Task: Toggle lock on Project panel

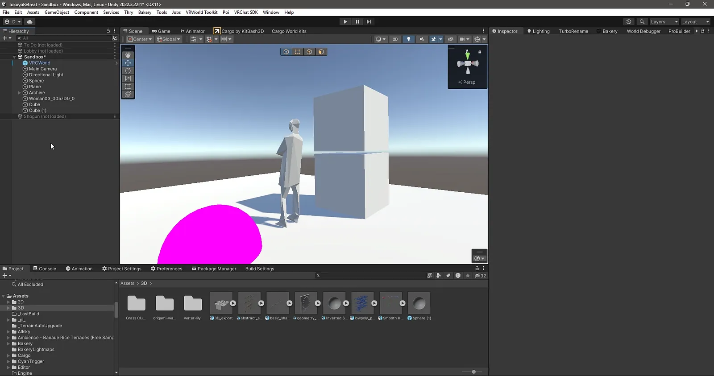Action: 477,269
